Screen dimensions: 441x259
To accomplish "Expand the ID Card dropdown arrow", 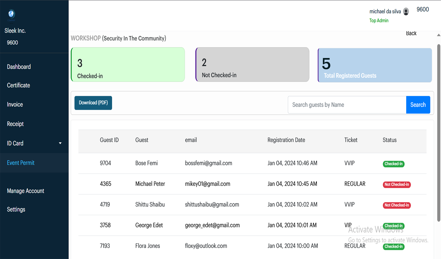I will [60, 143].
